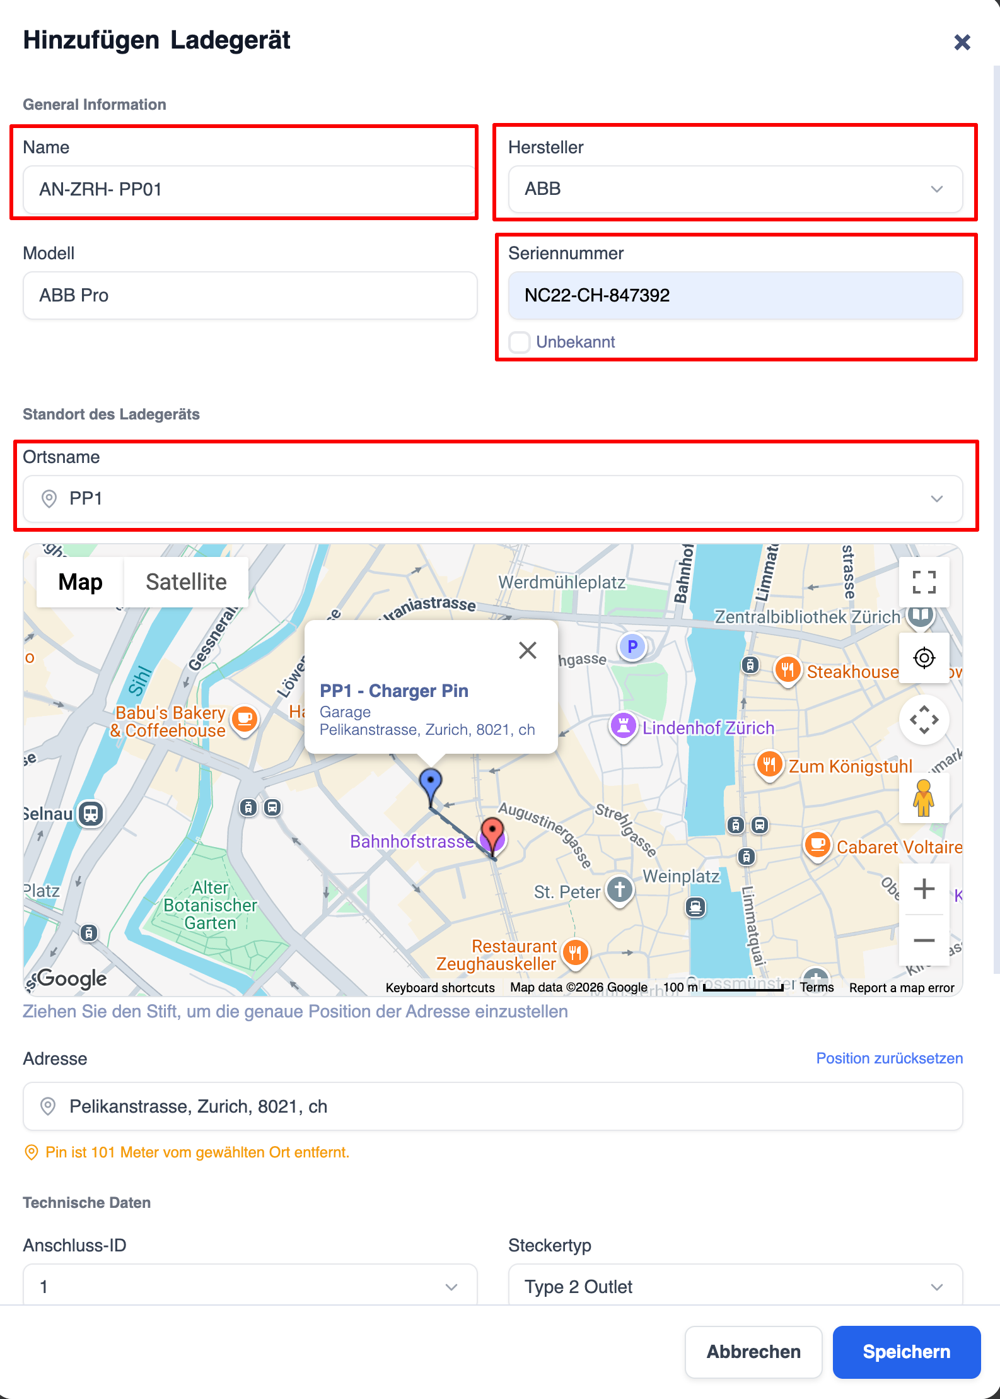
Task: Open the Hersteller dropdown
Action: tap(735, 189)
